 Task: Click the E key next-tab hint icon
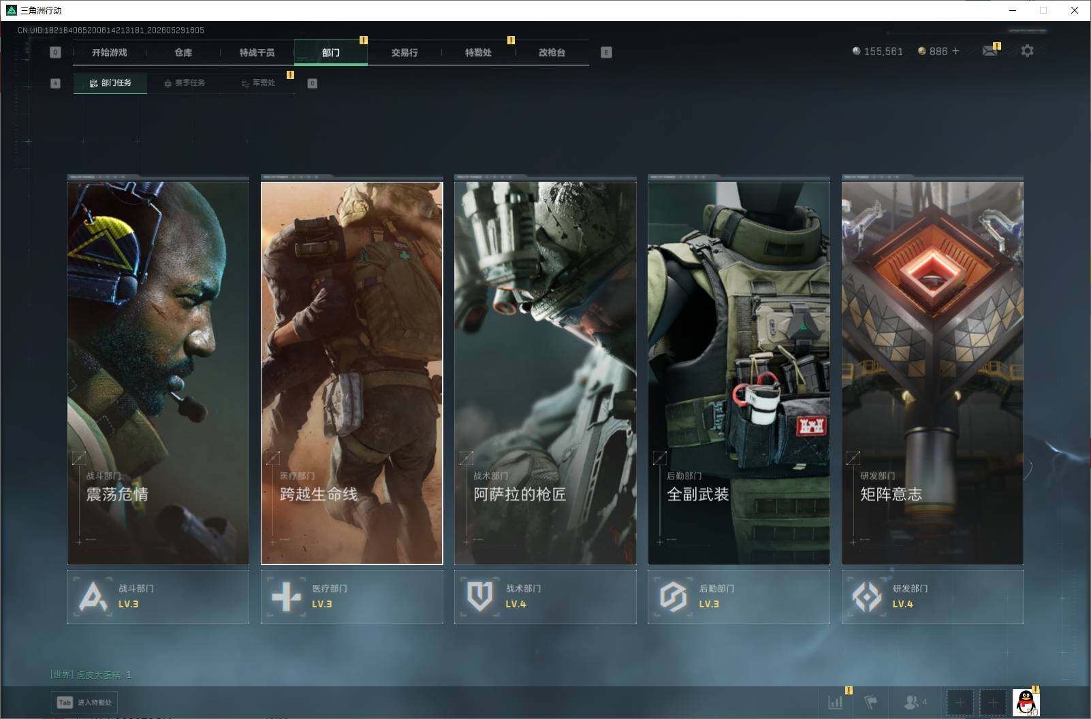tap(606, 52)
